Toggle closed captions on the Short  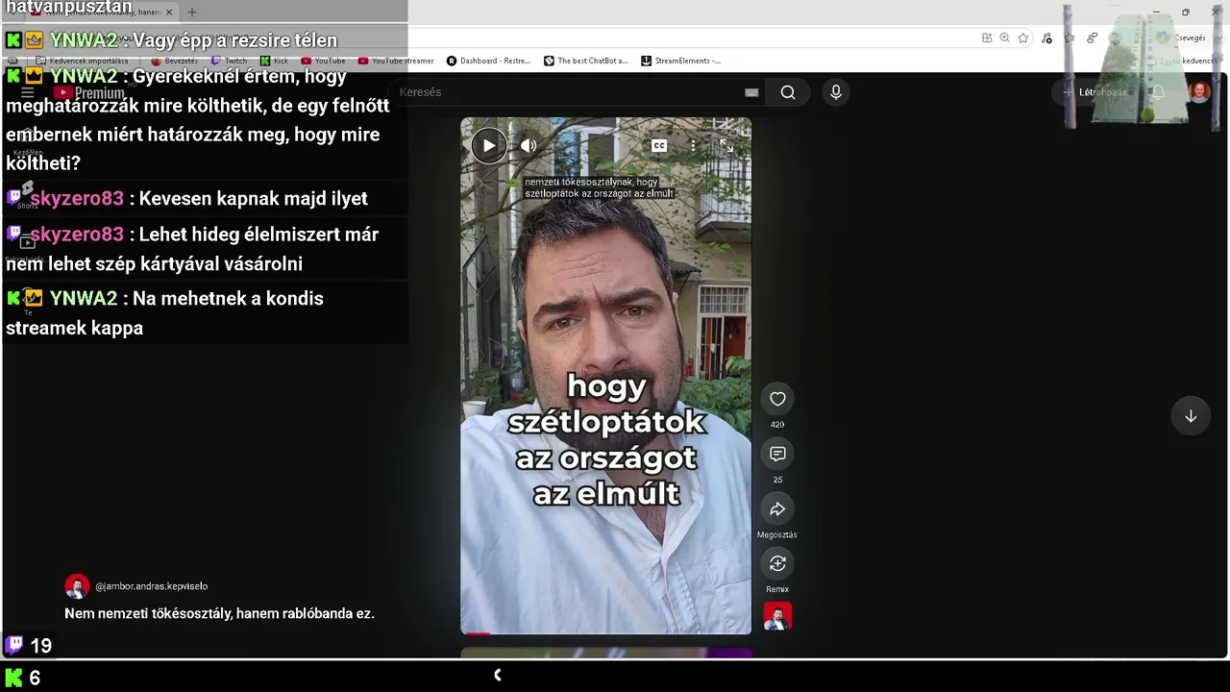(x=659, y=145)
